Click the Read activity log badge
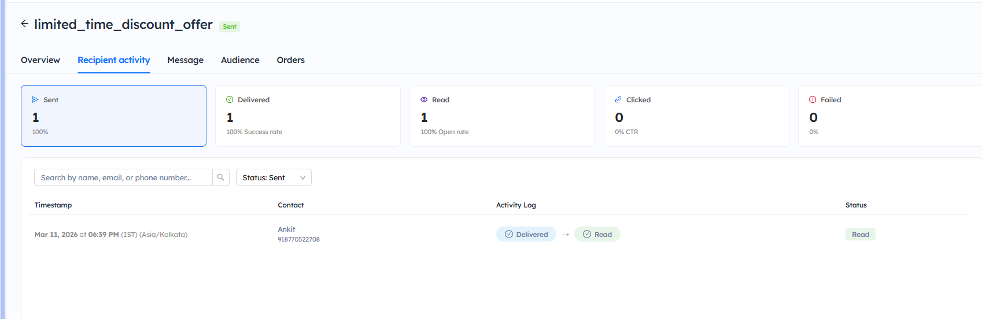This screenshot has height=319, width=982. pos(597,234)
